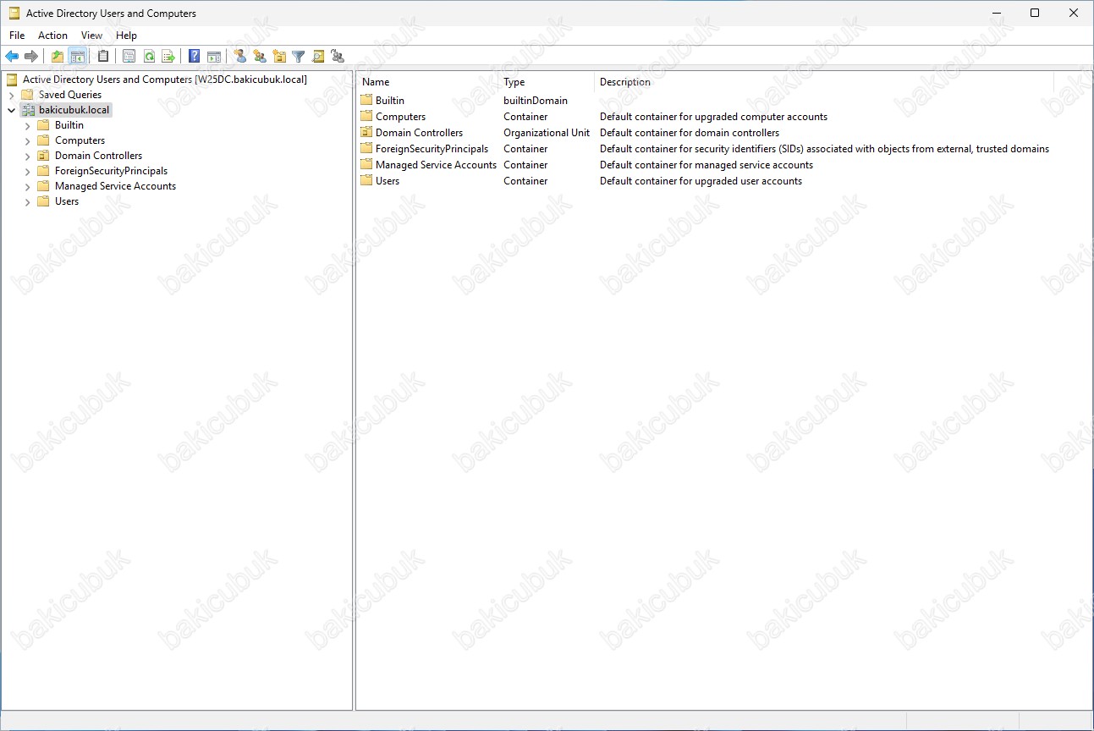Image resolution: width=1094 pixels, height=731 pixels.
Task: Select ForeignSecurityPrincipals in the left tree
Action: click(x=111, y=171)
